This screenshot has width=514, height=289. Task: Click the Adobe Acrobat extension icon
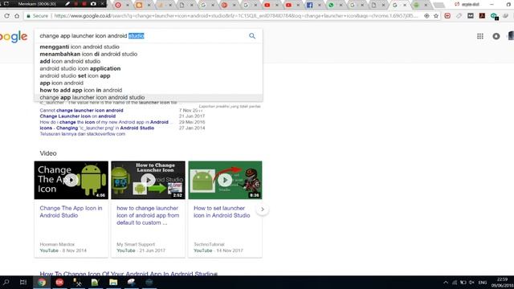[x=482, y=16]
